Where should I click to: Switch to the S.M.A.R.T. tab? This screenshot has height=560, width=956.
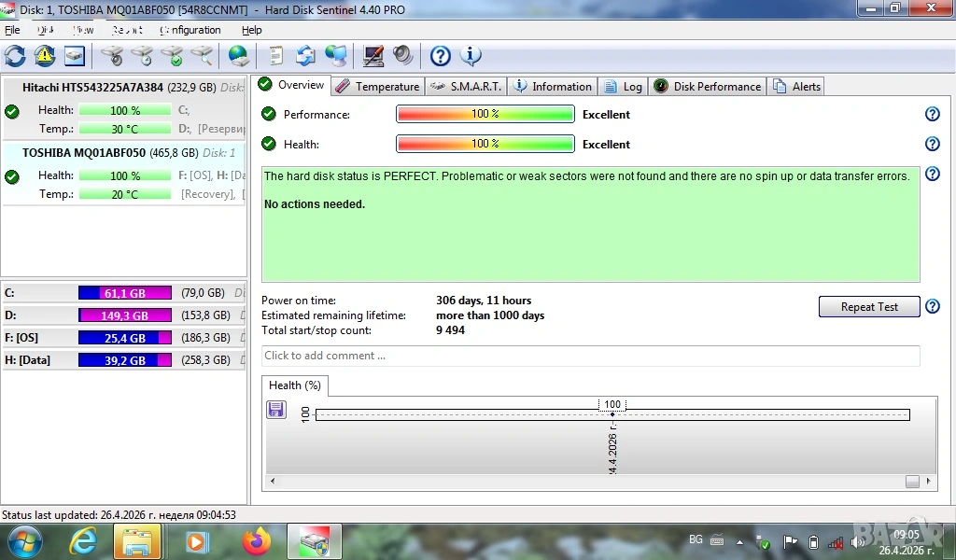click(x=467, y=87)
